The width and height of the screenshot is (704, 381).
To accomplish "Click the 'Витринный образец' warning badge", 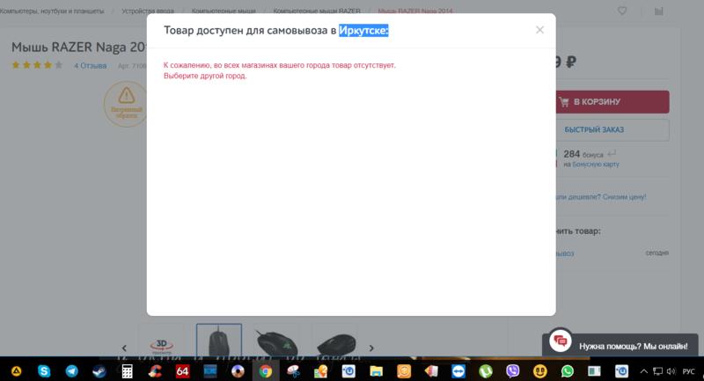I will pos(126,104).
